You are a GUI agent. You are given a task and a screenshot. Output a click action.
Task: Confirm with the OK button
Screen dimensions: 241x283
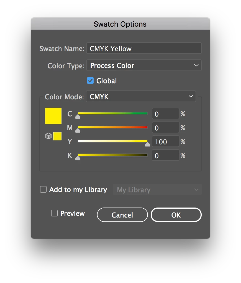176,215
